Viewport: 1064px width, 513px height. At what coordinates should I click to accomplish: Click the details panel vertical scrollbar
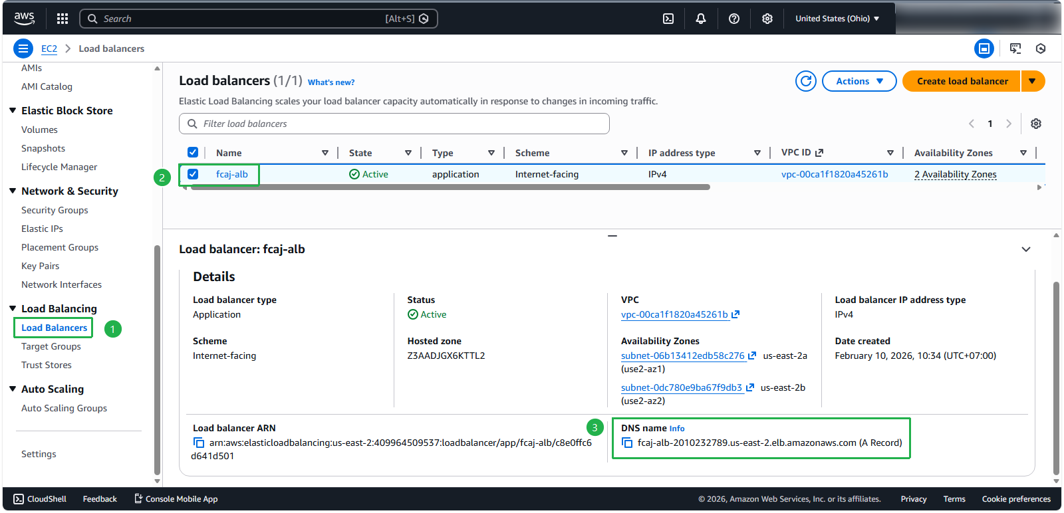1056,378
